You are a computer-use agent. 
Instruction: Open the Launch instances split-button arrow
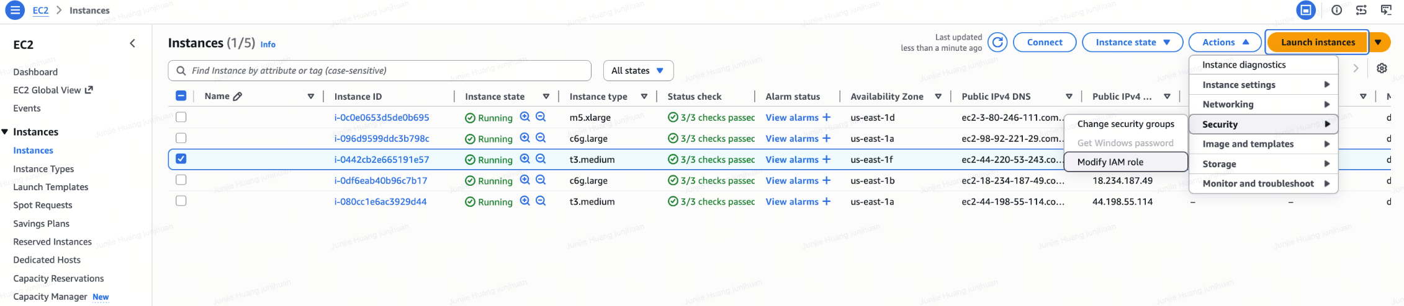[1378, 42]
